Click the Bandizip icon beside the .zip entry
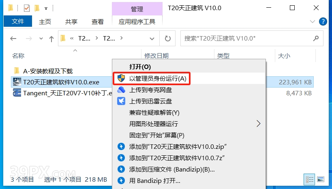Screen dimensions: 332x189 (x=121, y=146)
